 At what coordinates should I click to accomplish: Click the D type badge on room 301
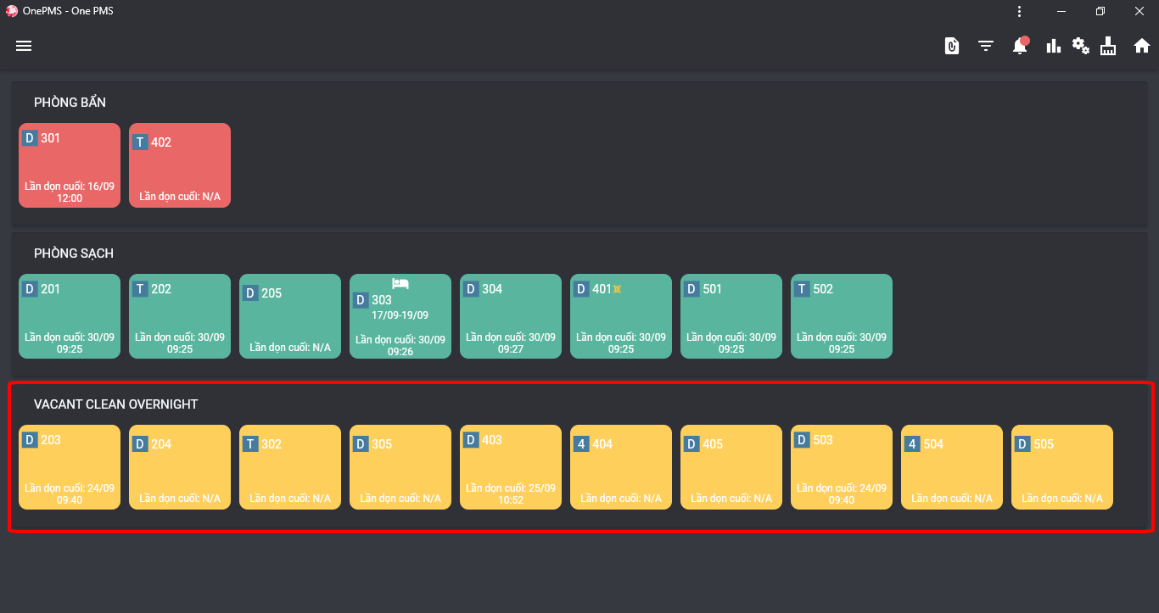pos(30,138)
